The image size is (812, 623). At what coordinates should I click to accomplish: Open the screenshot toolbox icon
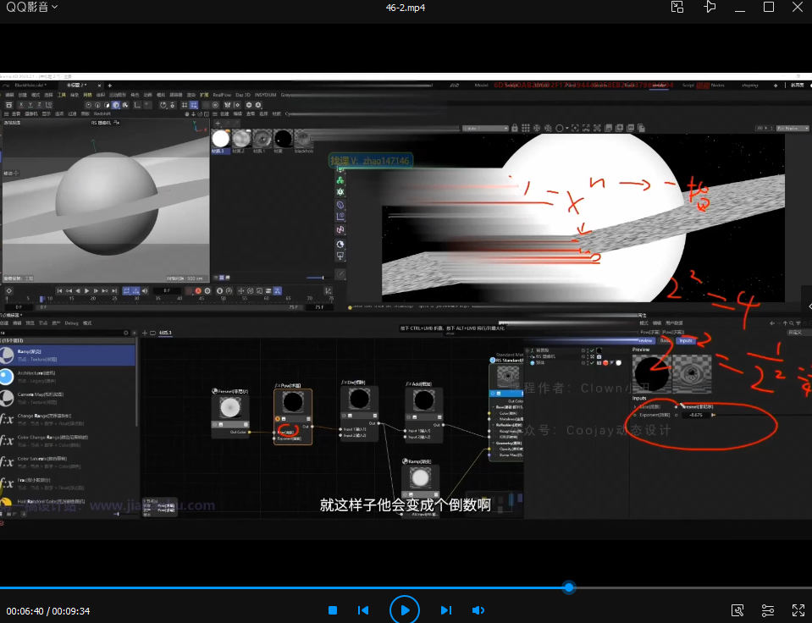737,610
